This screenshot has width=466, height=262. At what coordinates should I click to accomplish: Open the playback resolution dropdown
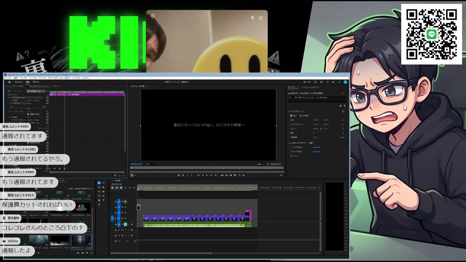pos(259,164)
